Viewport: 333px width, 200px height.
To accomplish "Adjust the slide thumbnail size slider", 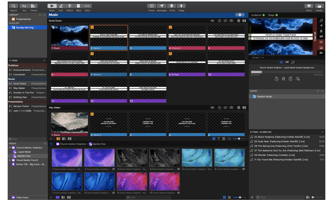I will point(239,139).
